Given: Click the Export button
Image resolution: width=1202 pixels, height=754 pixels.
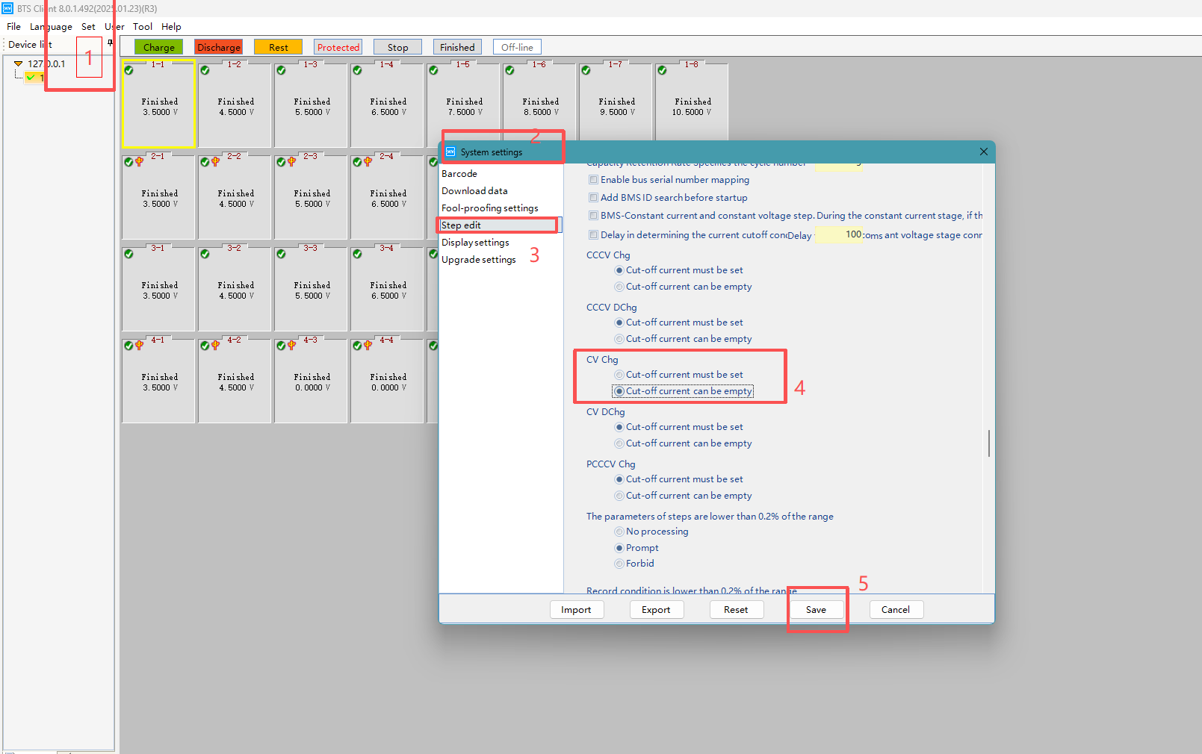Looking at the screenshot, I should coord(655,610).
